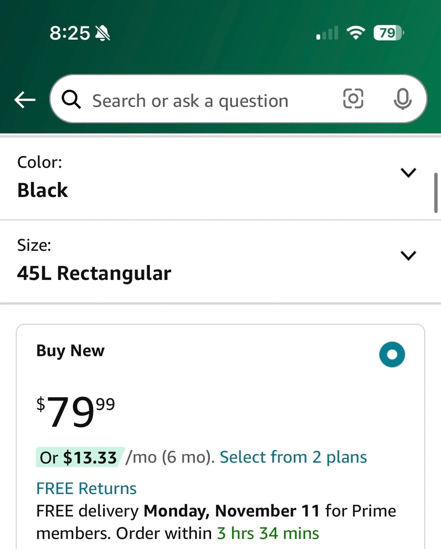Tap the selected color value Black

(43, 190)
